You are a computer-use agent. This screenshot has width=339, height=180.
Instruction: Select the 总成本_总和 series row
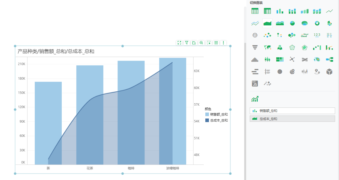[292, 119]
